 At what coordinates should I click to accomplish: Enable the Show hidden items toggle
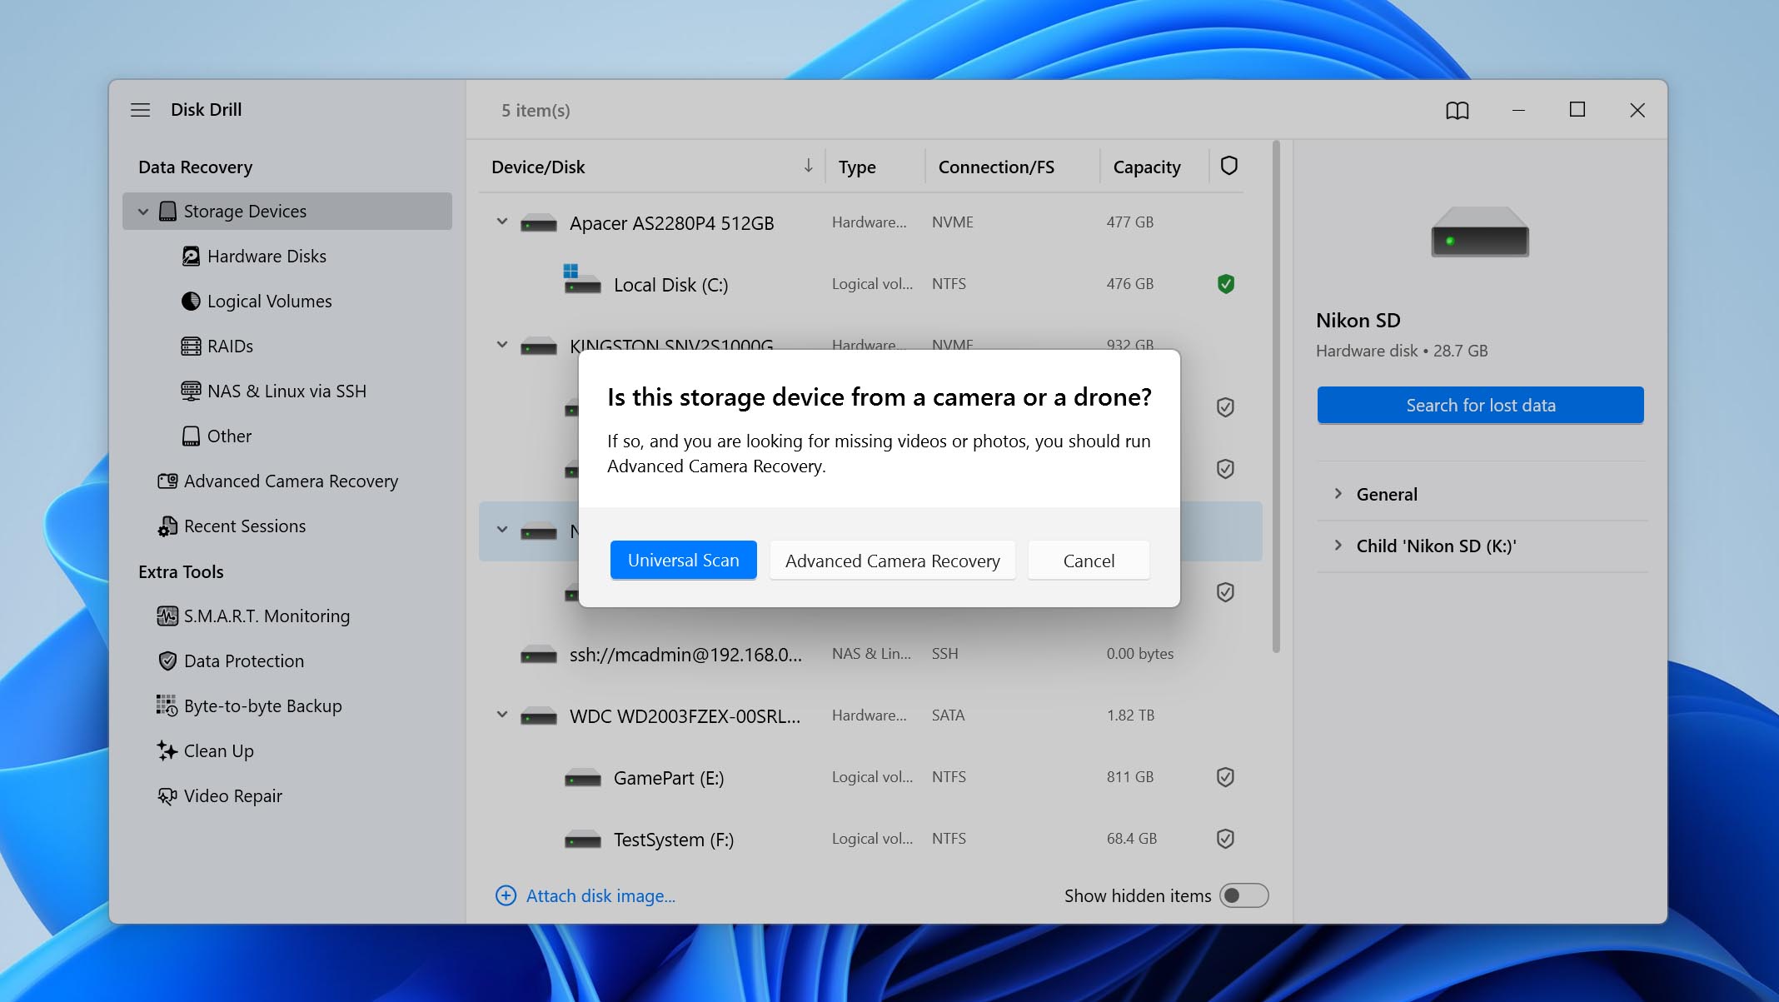(1243, 895)
